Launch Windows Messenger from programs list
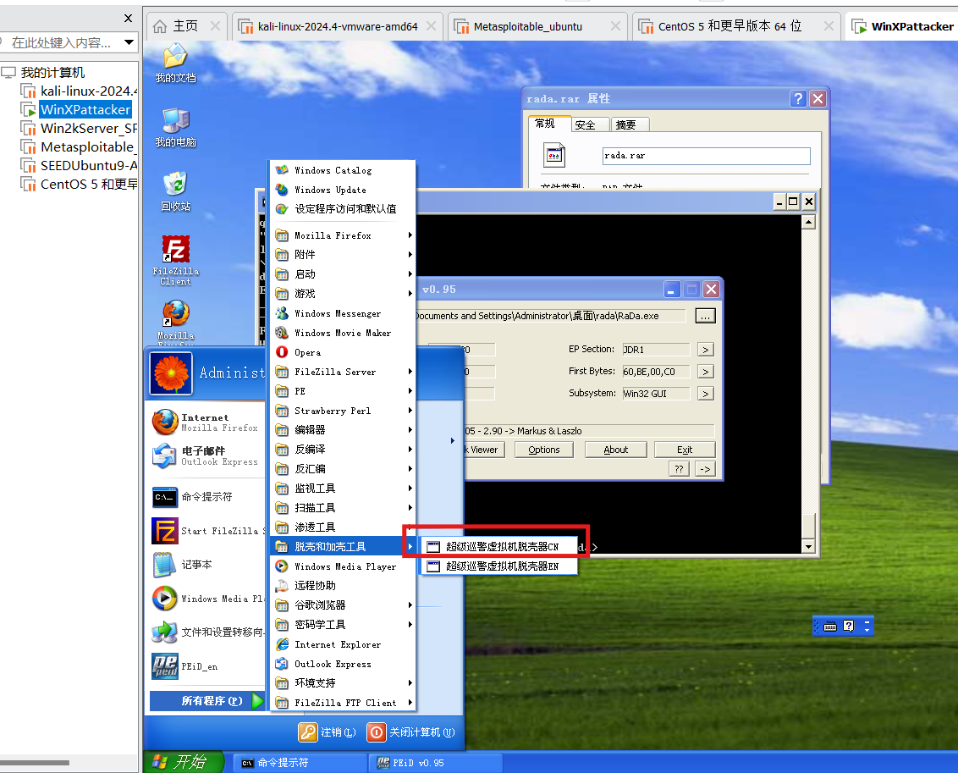The width and height of the screenshot is (958, 773). (343, 313)
